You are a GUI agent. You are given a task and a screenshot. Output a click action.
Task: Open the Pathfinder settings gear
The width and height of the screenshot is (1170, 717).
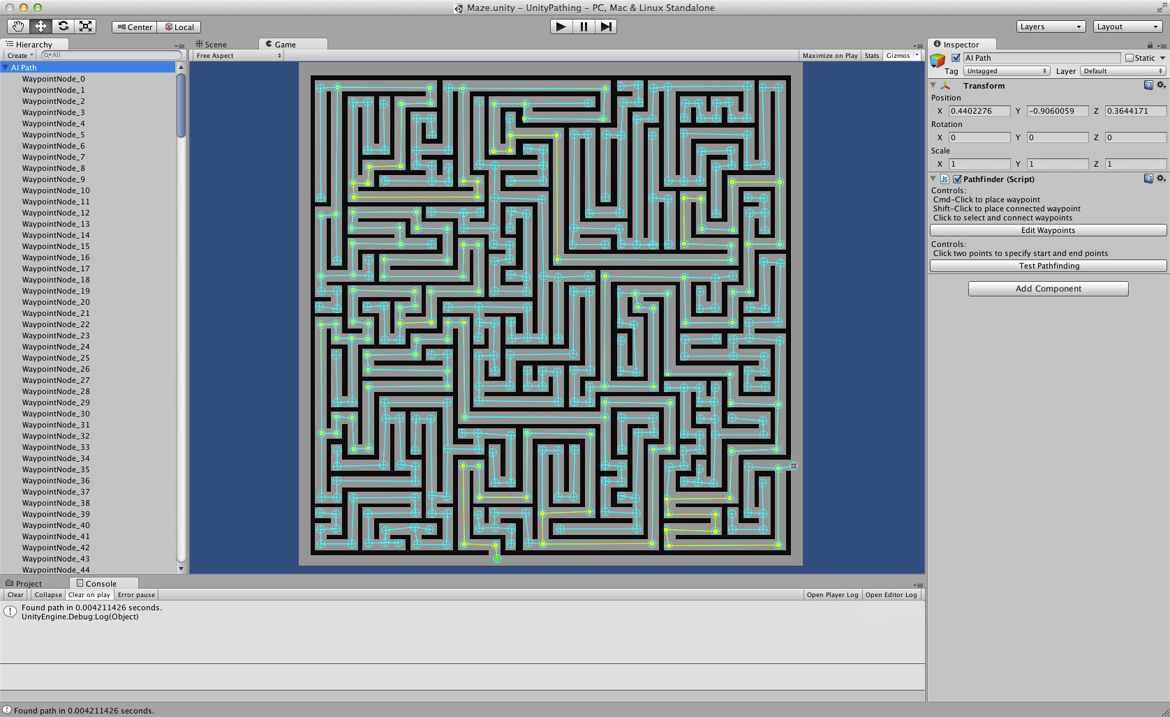[1161, 179]
